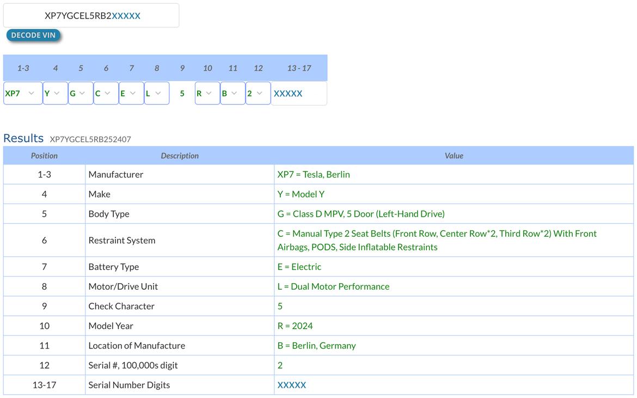Screen dimensions: 637x398
Task: Click the Battery Type description cell
Action: (180, 267)
